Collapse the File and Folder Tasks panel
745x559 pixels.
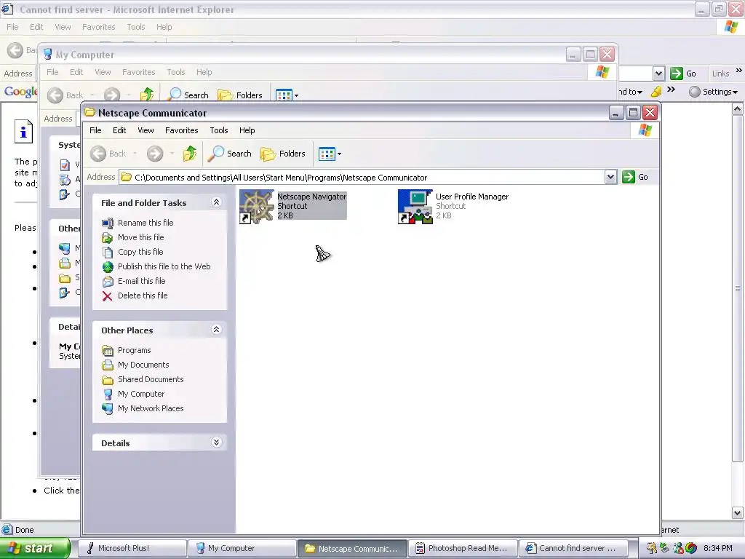point(216,202)
